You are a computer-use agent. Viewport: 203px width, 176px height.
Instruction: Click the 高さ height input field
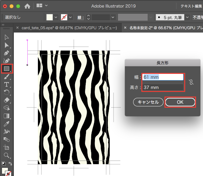[163, 87]
